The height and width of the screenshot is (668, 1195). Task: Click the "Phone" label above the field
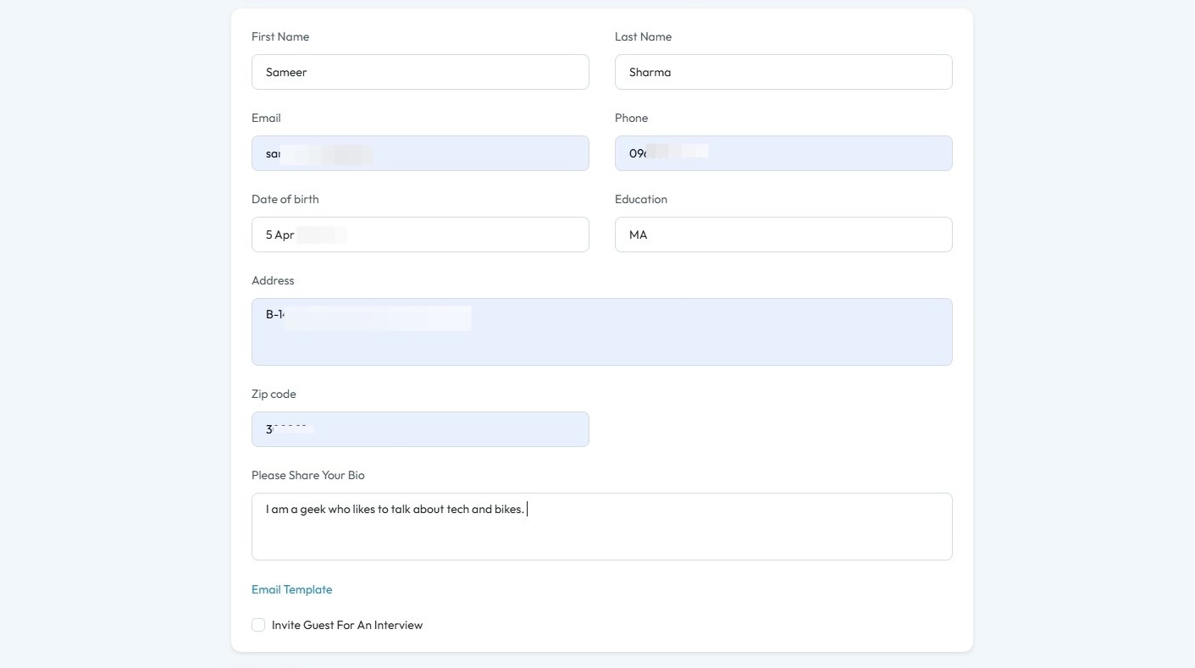coord(631,118)
